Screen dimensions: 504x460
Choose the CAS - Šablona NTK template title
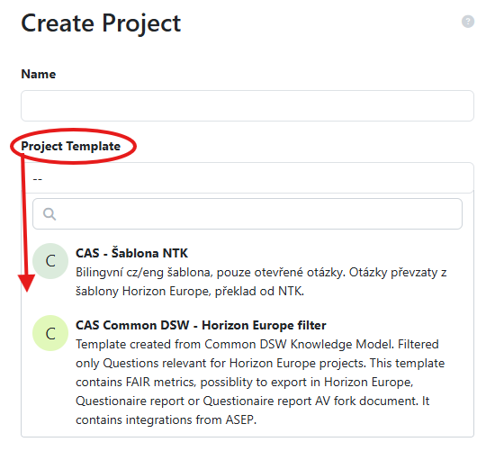131,253
